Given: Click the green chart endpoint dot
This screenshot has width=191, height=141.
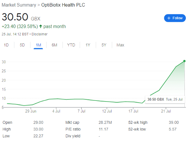Looking at the screenshot, I should point(184,61).
